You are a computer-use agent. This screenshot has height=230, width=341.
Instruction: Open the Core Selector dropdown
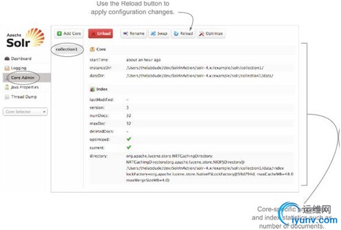(x=25, y=112)
